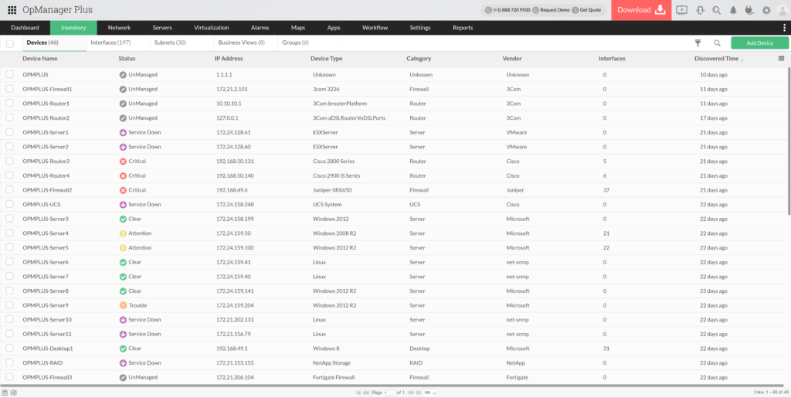Click the plug integrations icon

(749, 10)
